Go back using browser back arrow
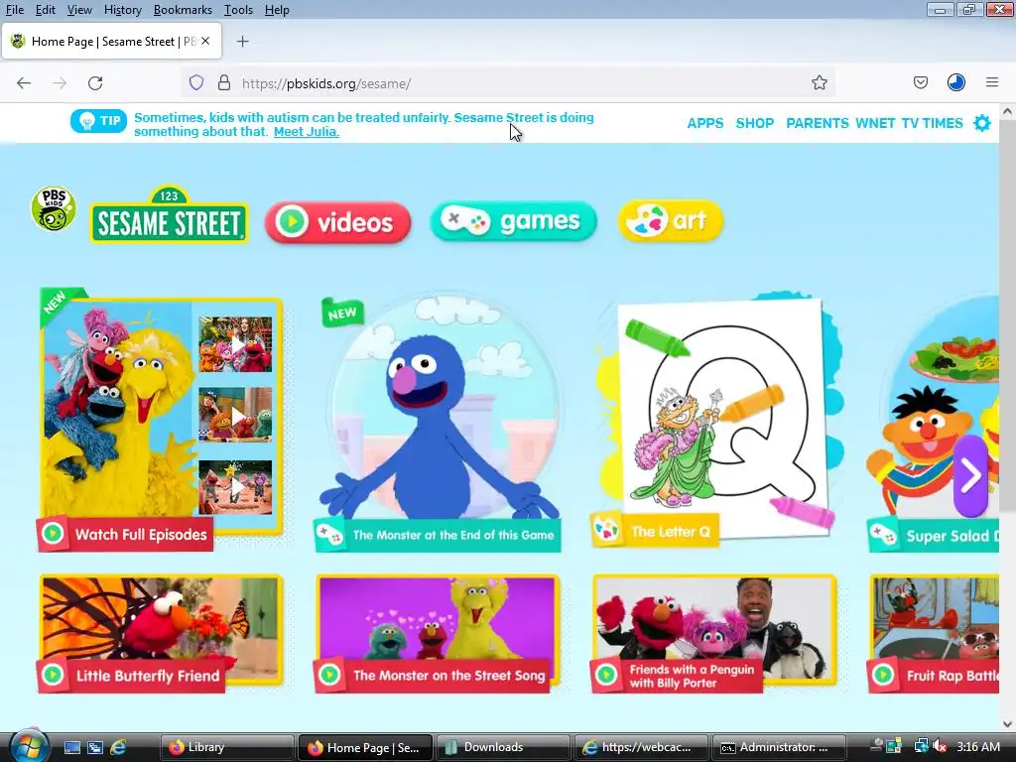This screenshot has height=762, width=1016. (24, 83)
